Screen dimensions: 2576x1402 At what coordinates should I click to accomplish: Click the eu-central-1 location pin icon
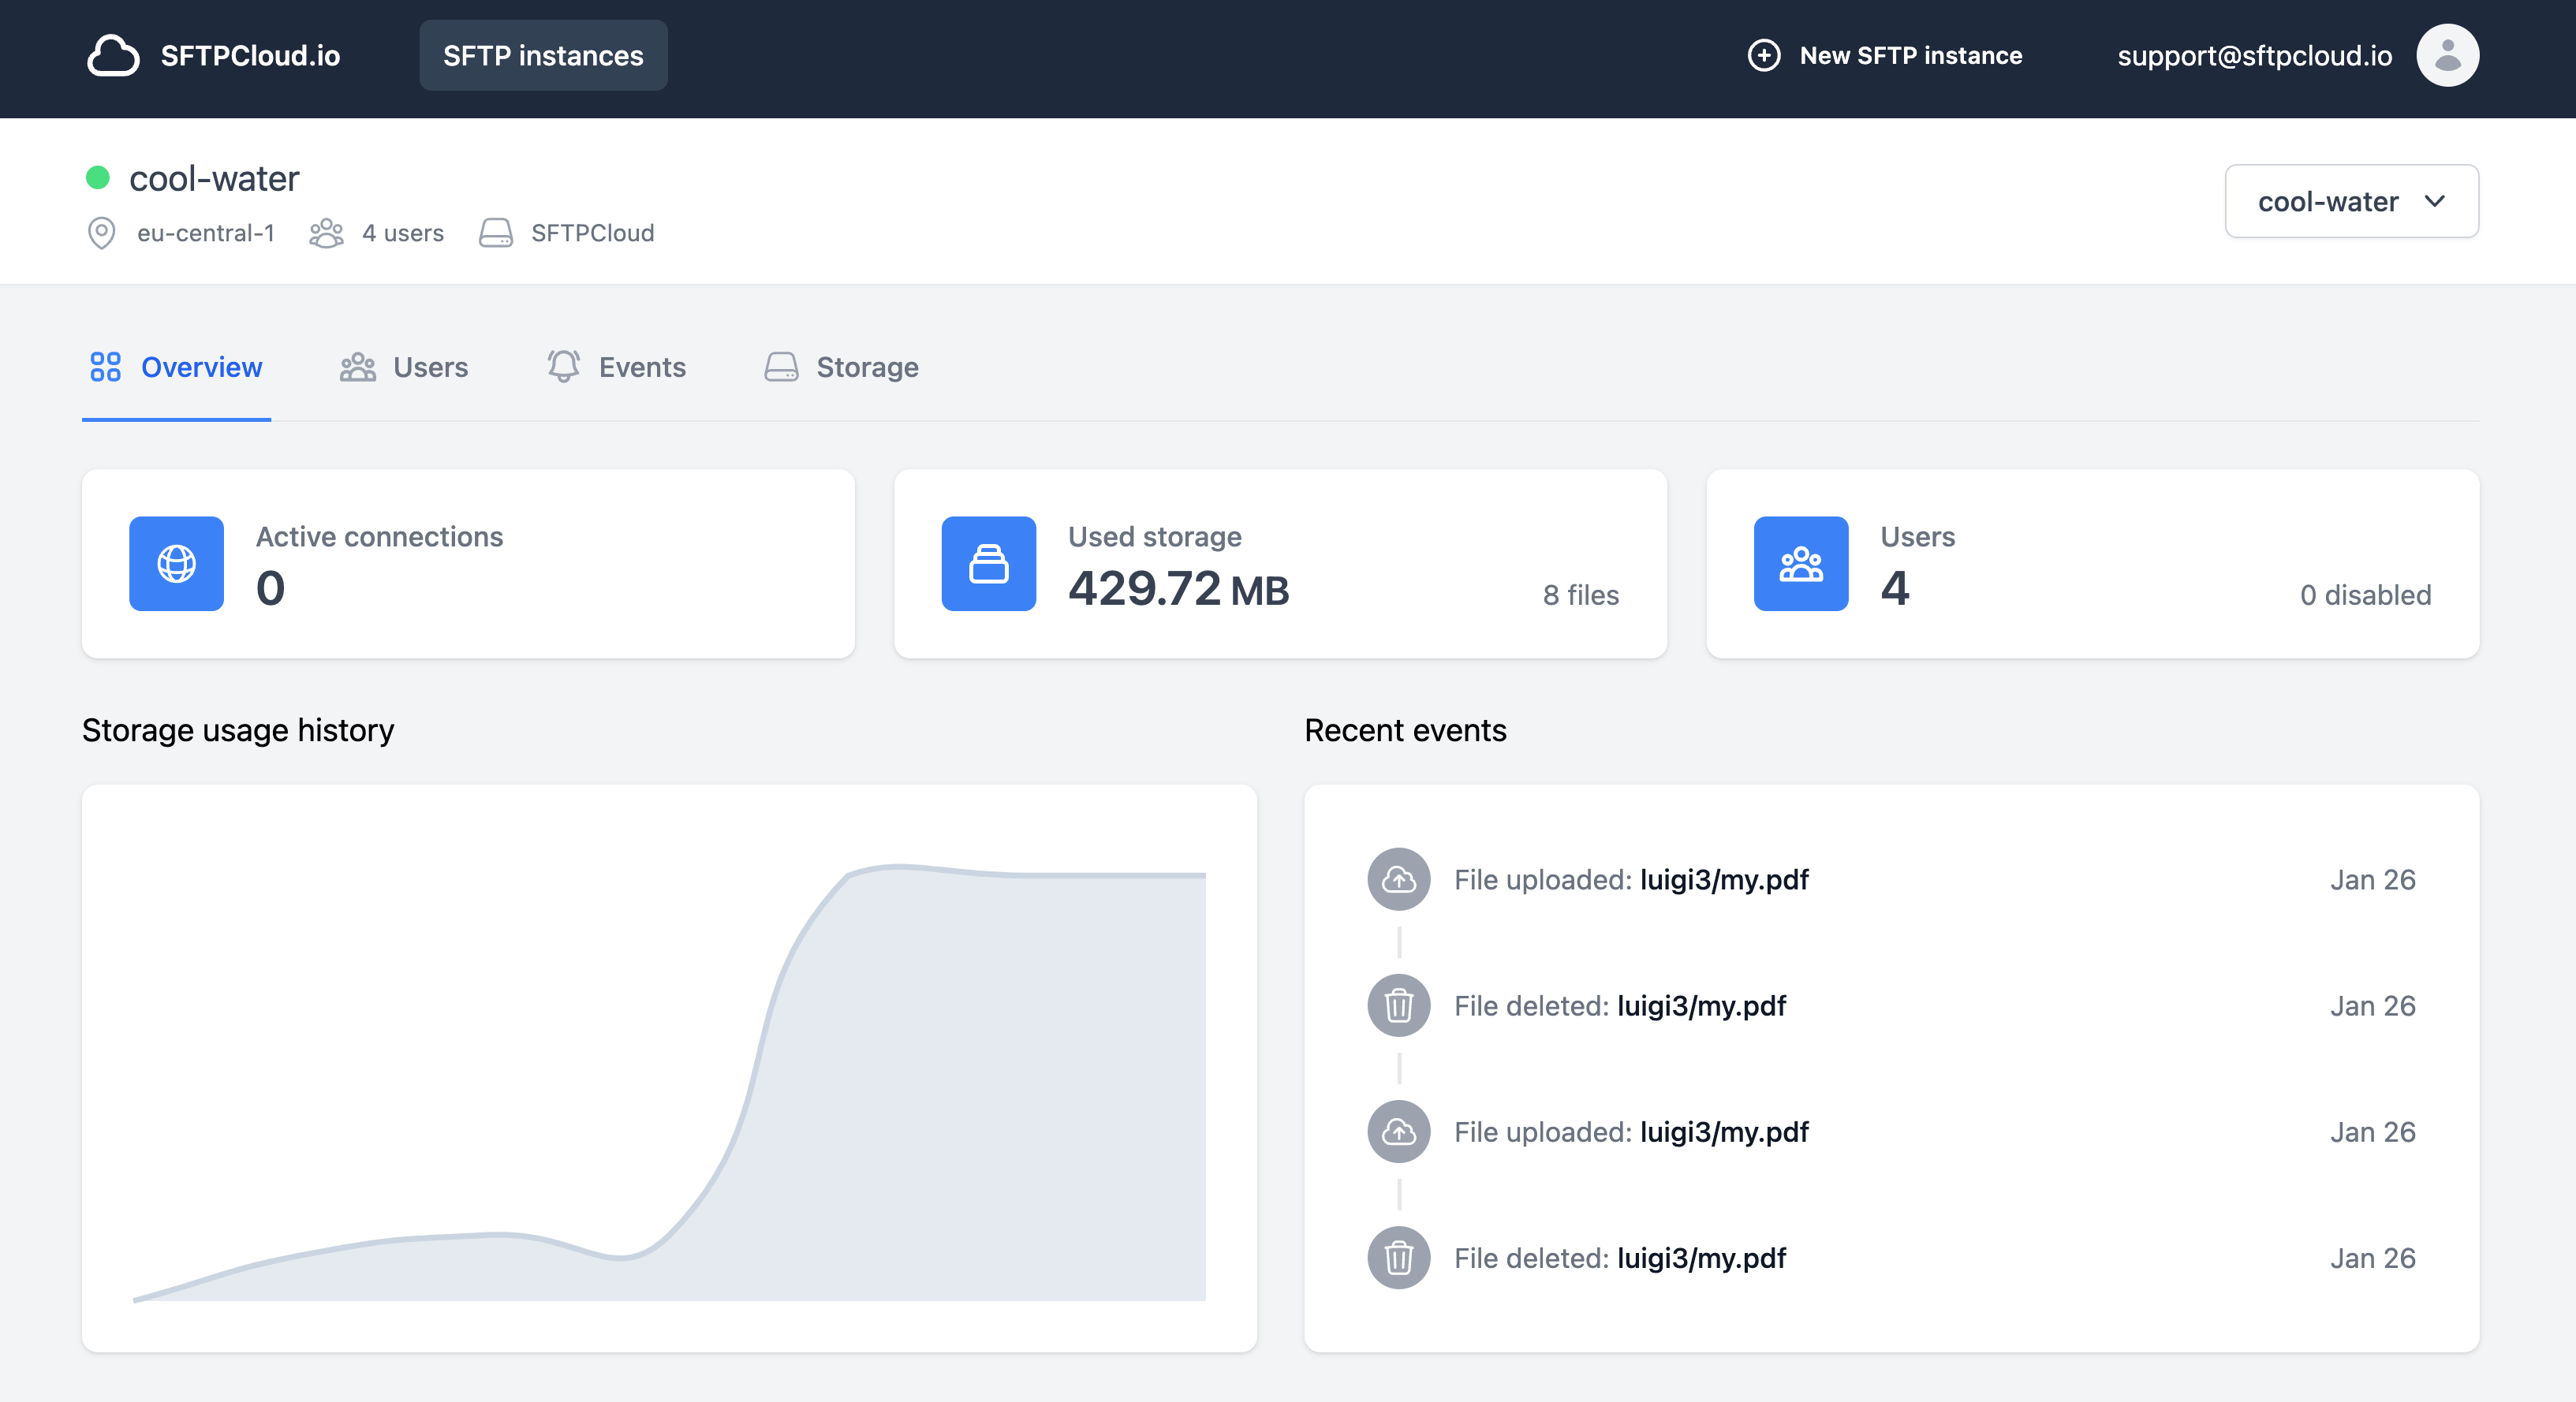pos(101,233)
